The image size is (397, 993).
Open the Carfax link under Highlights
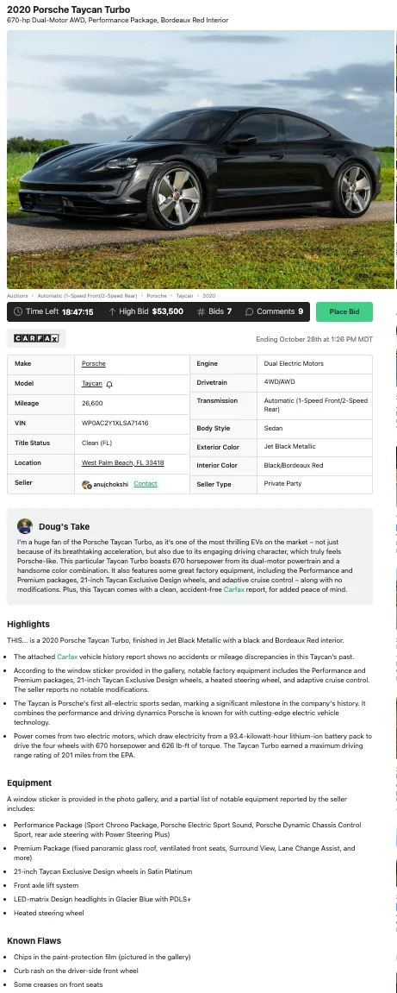(x=67, y=657)
